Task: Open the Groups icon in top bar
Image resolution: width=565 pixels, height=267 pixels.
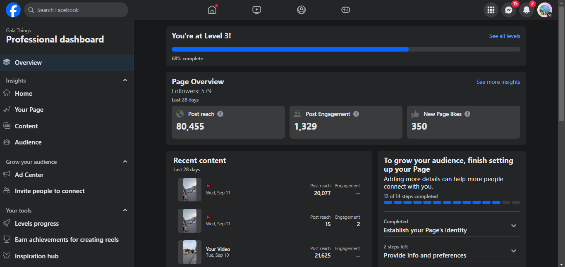Action: tap(301, 10)
